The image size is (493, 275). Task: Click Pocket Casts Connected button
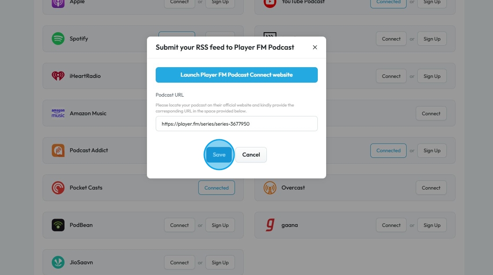pyautogui.click(x=217, y=188)
